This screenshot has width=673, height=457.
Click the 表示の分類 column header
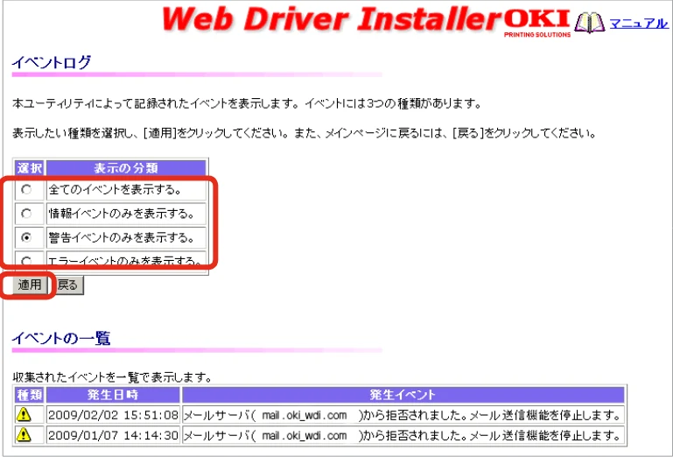[x=126, y=168]
